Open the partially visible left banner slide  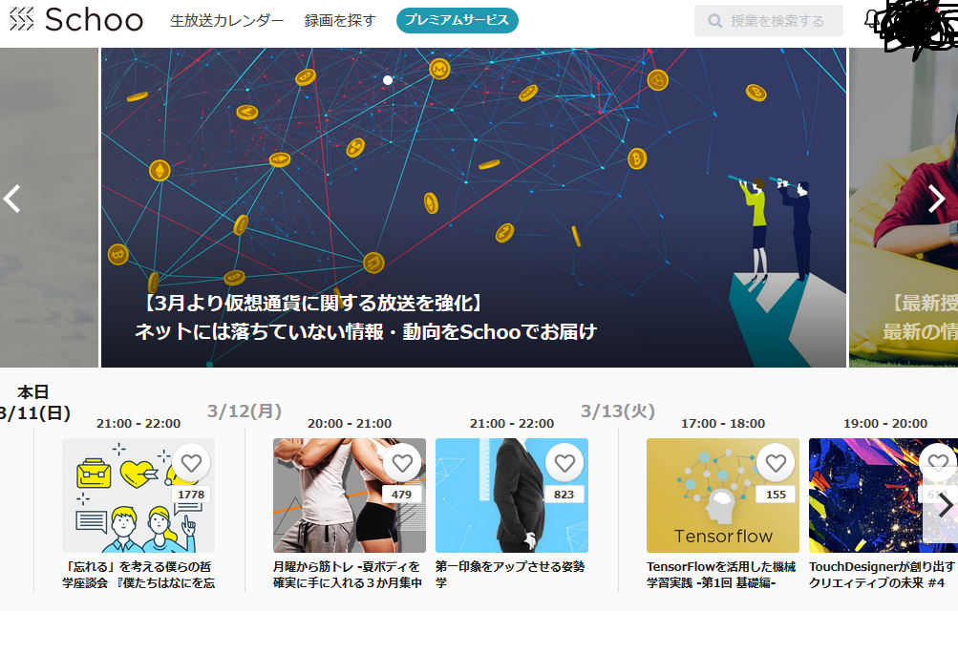(x=49, y=207)
